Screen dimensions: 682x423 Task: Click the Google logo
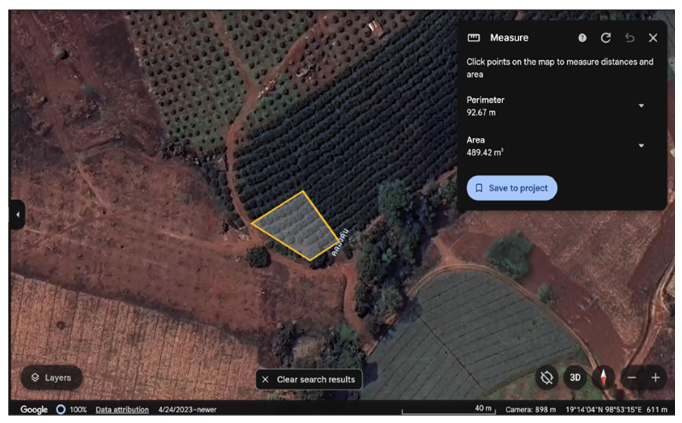34,410
